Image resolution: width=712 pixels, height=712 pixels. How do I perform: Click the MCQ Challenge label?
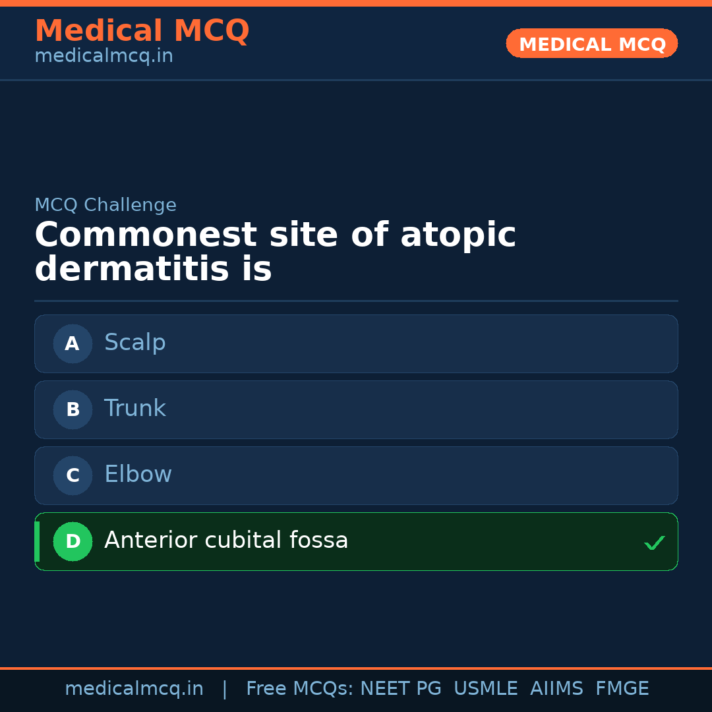click(105, 205)
